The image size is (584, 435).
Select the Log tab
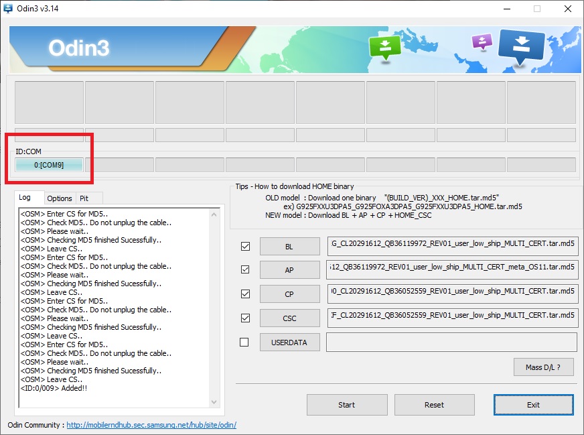25,198
